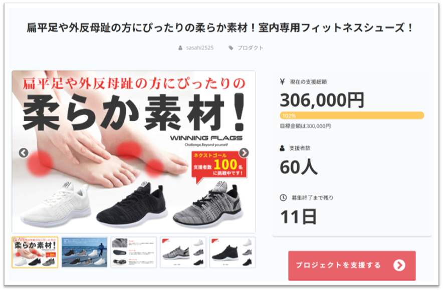443x291 pixels.
Task: Click the next image arrow on slideshow
Action: pos(244,153)
